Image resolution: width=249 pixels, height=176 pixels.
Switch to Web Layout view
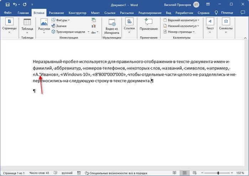195,173
